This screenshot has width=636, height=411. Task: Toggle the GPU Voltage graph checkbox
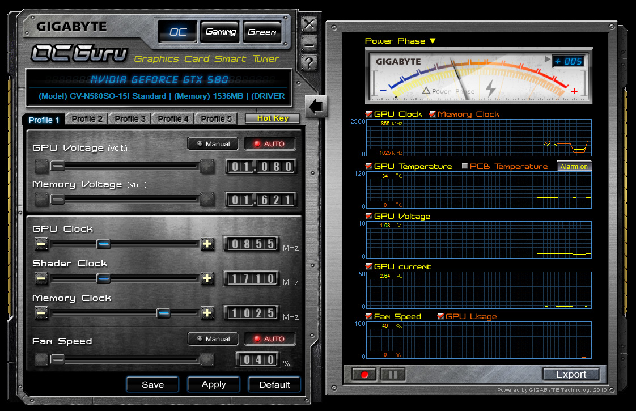(x=368, y=216)
